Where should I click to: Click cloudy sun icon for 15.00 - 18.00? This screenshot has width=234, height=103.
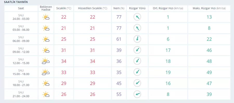(x=46, y=72)
